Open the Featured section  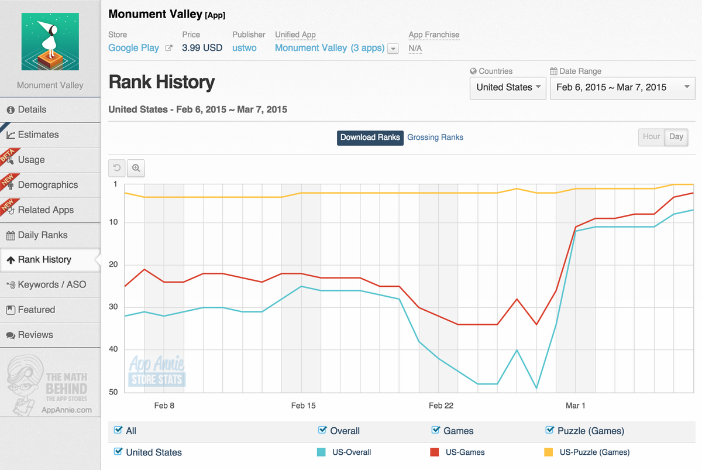tap(50, 310)
